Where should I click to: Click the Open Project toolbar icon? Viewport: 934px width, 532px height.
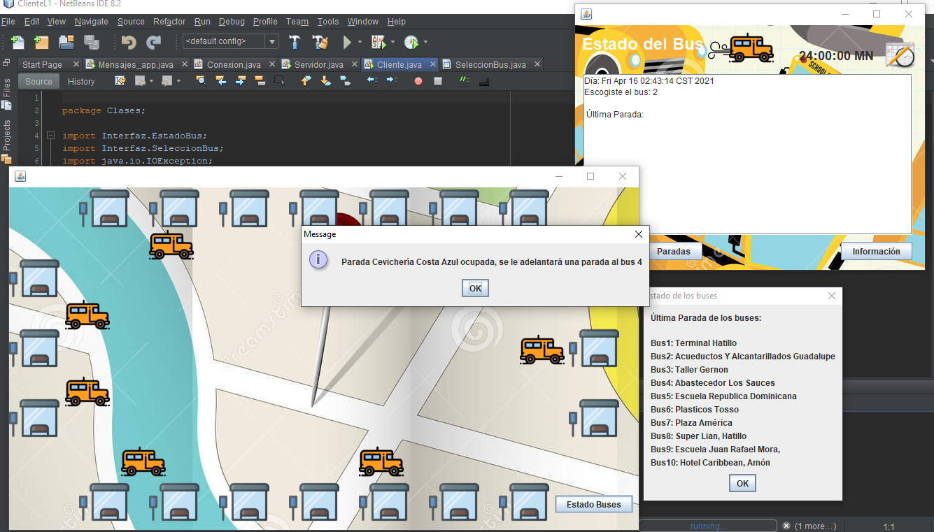[66, 42]
